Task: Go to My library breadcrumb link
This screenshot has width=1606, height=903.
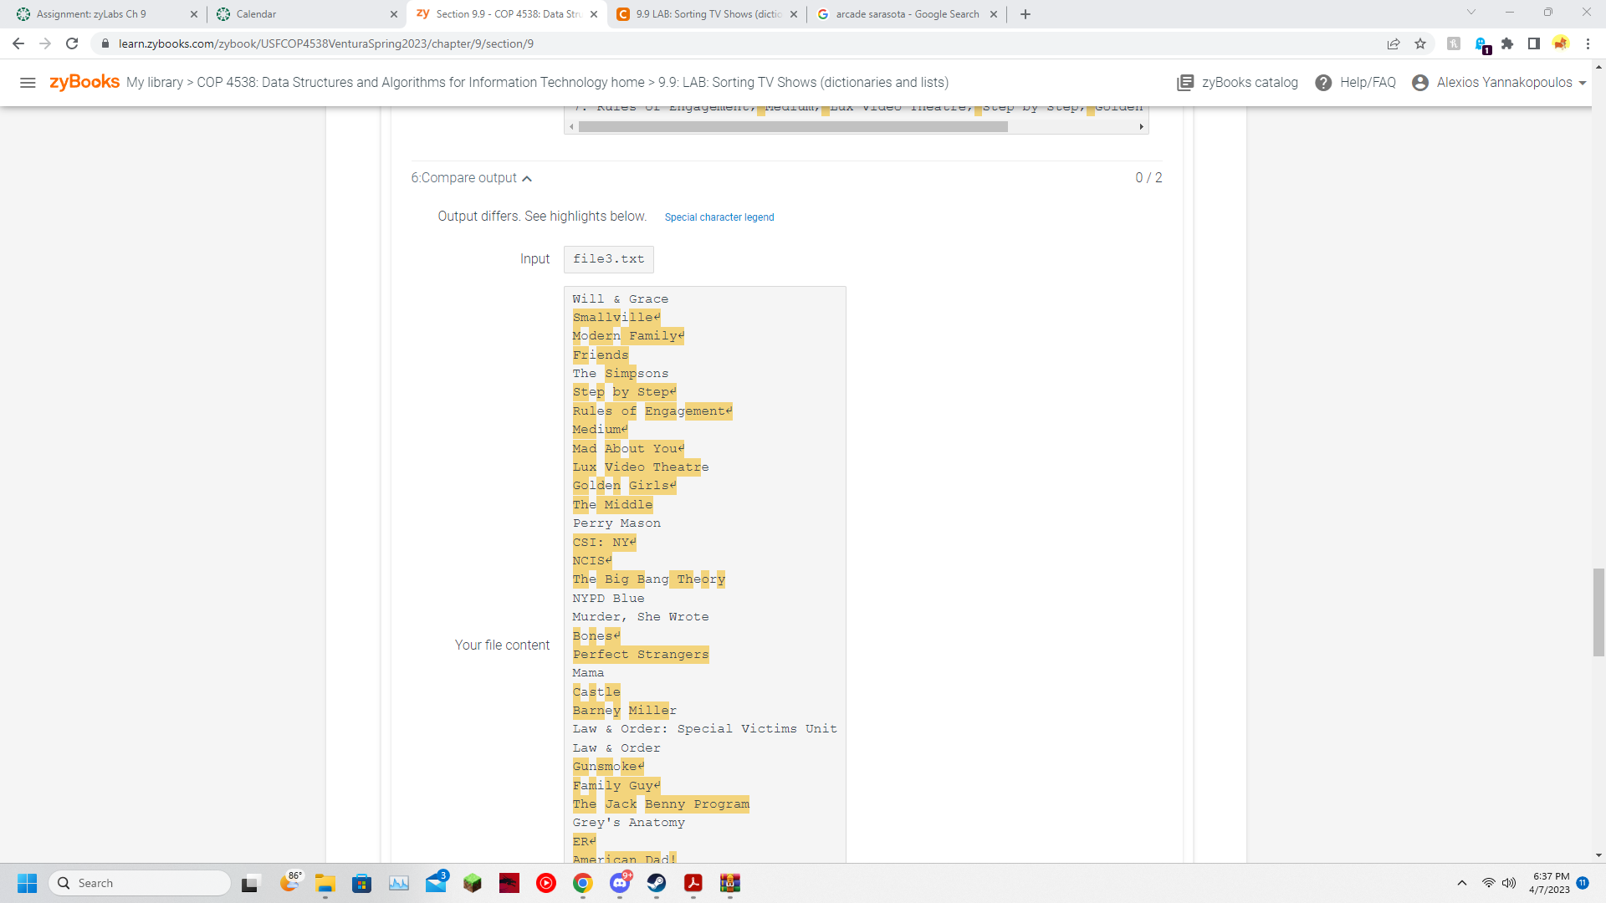Action: 155,82
